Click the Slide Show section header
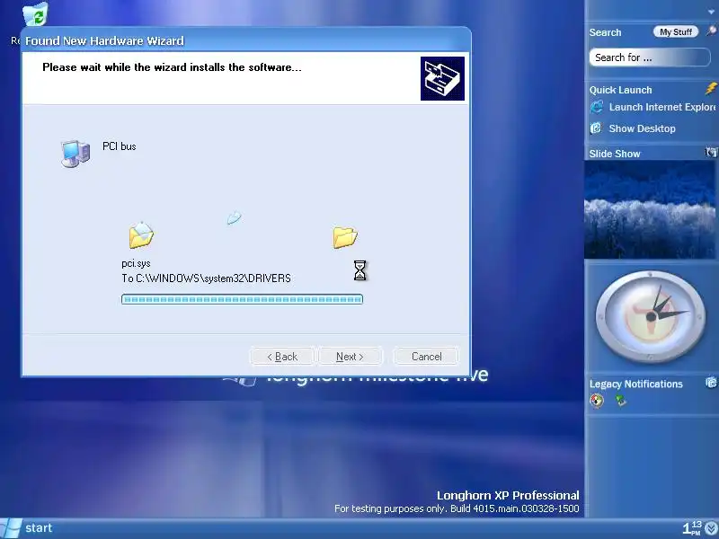The width and height of the screenshot is (719, 539). [x=615, y=154]
